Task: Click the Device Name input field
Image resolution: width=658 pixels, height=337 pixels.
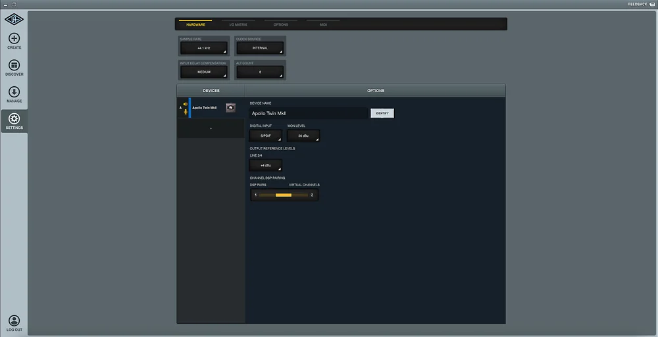Action: pyautogui.click(x=309, y=113)
